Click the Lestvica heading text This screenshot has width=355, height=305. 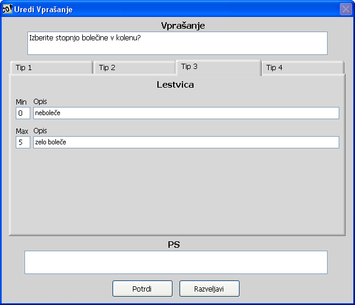point(175,85)
